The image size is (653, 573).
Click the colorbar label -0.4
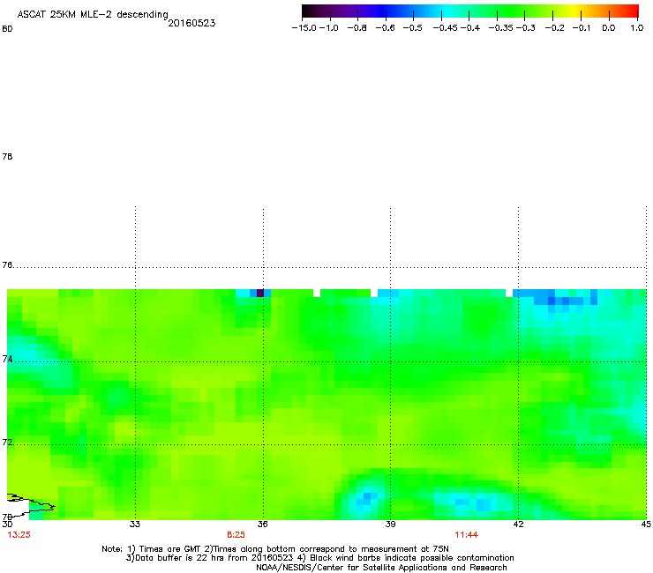tap(470, 28)
